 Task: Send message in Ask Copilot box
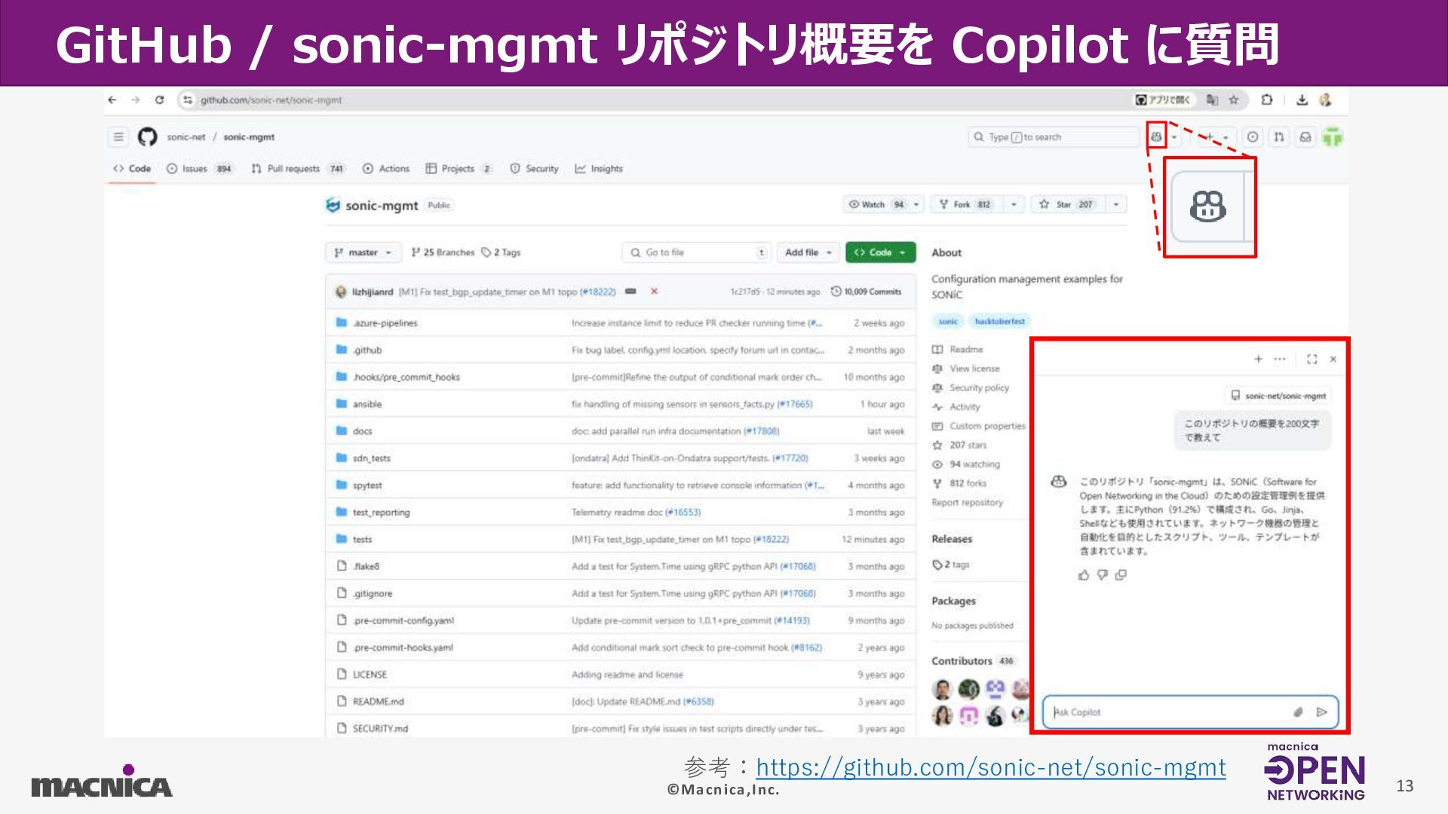(1321, 712)
